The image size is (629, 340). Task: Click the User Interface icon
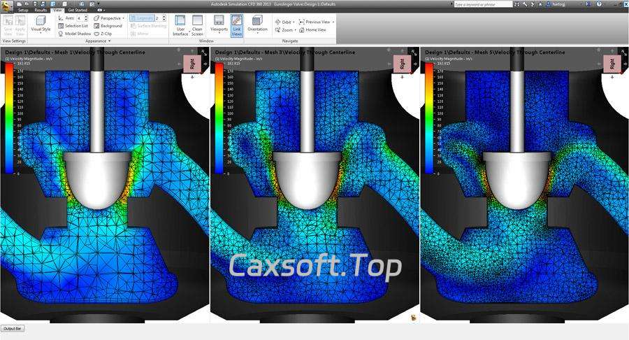[180, 25]
